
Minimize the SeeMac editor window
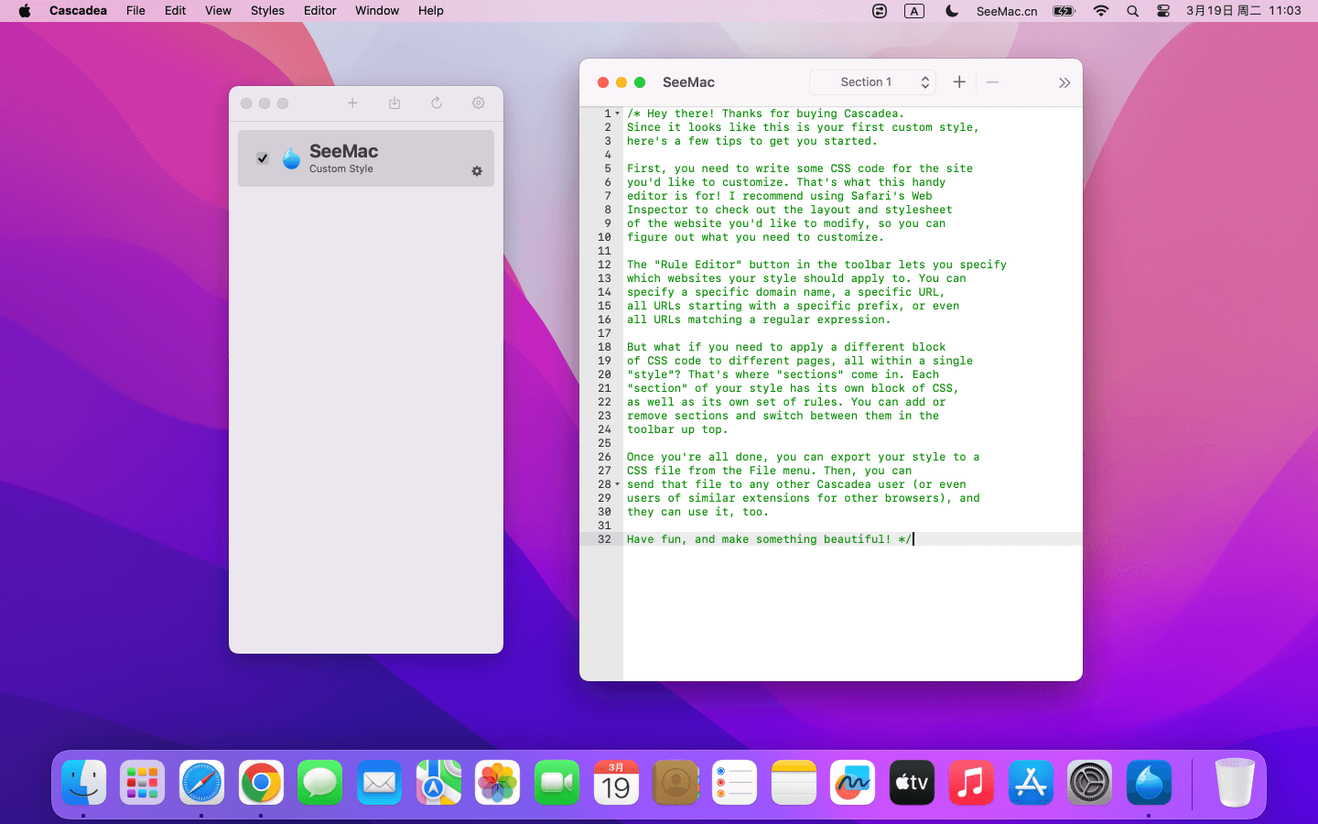click(621, 82)
